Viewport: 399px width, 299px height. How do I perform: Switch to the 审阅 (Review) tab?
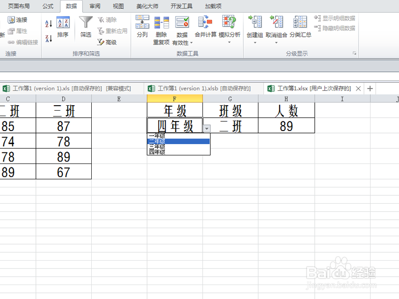tap(95, 6)
